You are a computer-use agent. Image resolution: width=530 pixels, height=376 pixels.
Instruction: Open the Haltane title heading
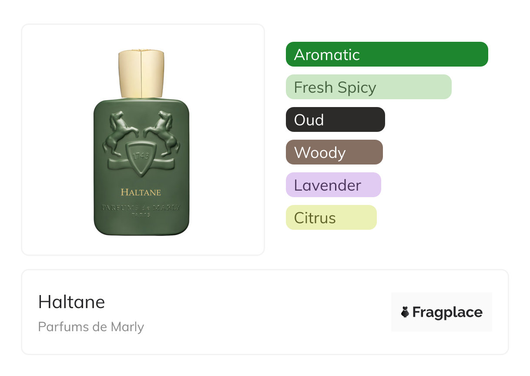point(72,302)
